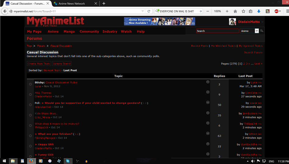Open the Help menu
Screen dimensions: 289x164
[141, 31]
